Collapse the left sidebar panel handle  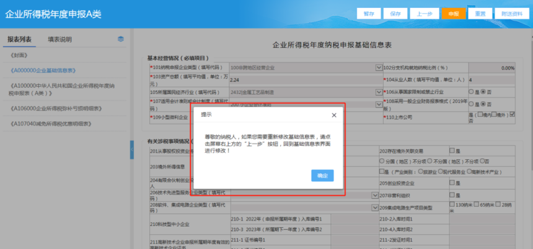132,150
